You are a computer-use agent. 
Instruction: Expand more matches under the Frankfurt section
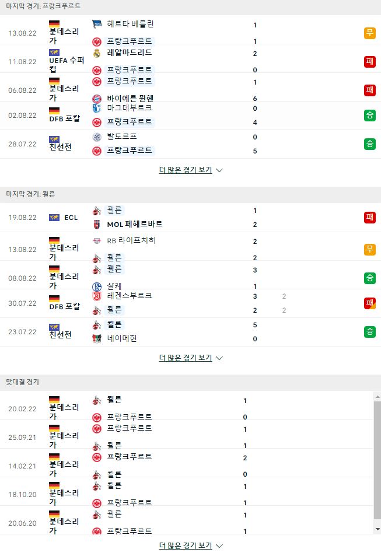(190, 170)
